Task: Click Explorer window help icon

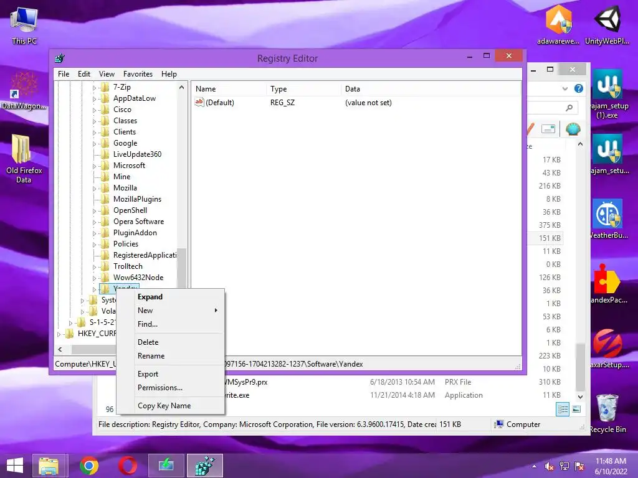Action: point(579,88)
